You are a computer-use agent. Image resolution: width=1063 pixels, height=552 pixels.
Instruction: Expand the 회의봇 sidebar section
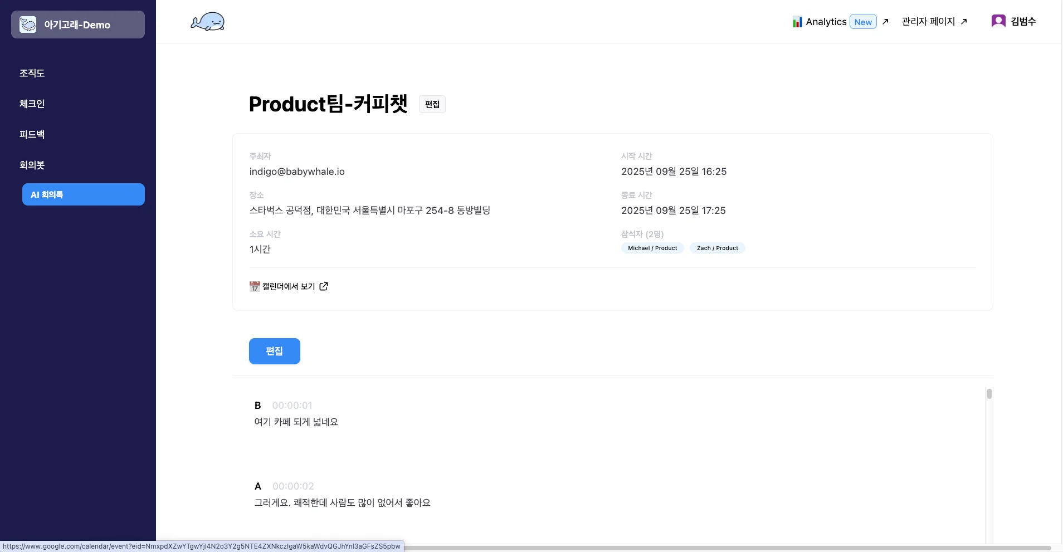point(32,165)
